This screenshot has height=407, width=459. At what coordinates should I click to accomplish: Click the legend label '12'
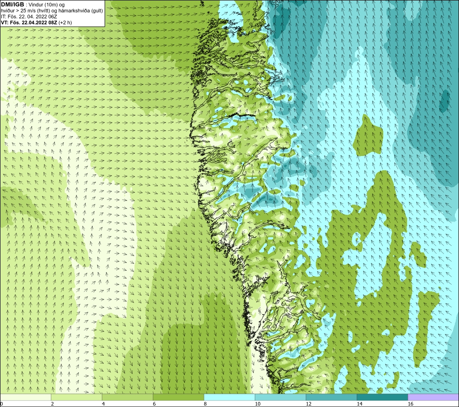(308, 404)
